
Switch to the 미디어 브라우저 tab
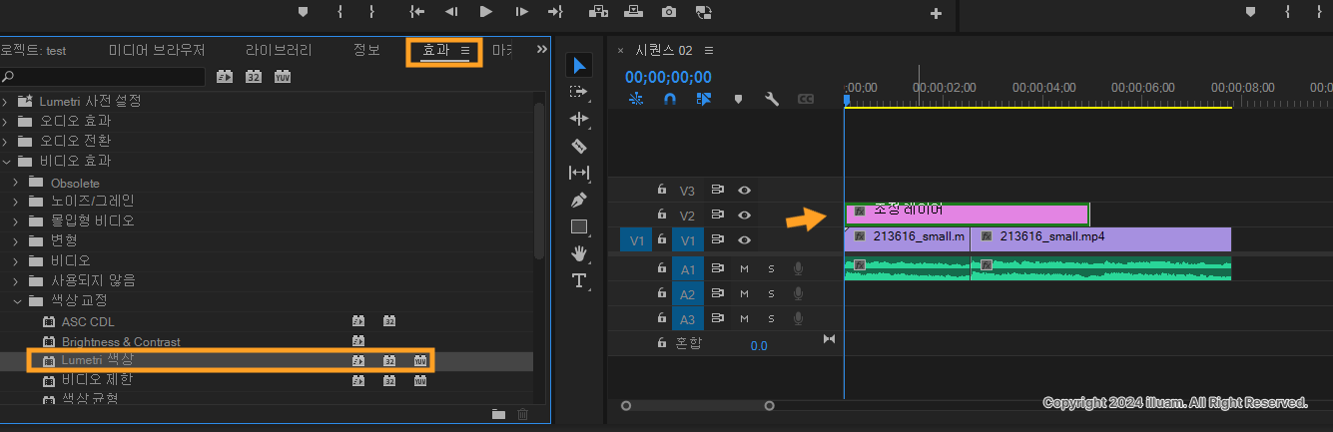pos(157,50)
